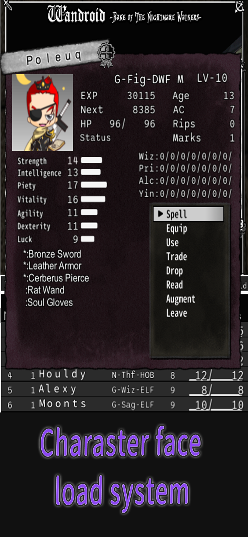Select Equip in the action menu

point(177,228)
